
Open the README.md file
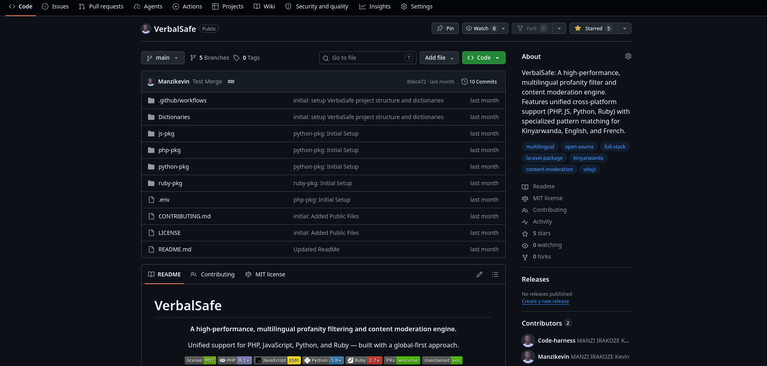point(175,249)
